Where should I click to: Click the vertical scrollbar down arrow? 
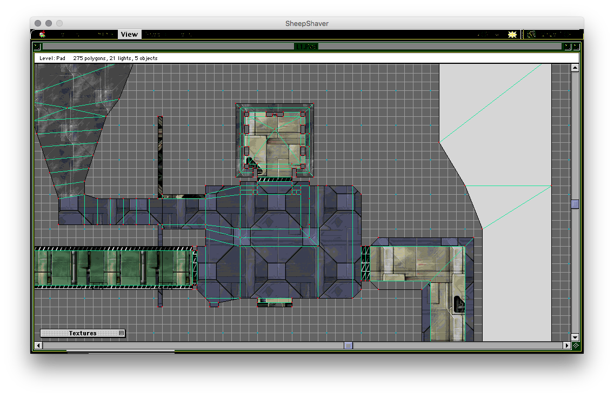click(x=575, y=337)
